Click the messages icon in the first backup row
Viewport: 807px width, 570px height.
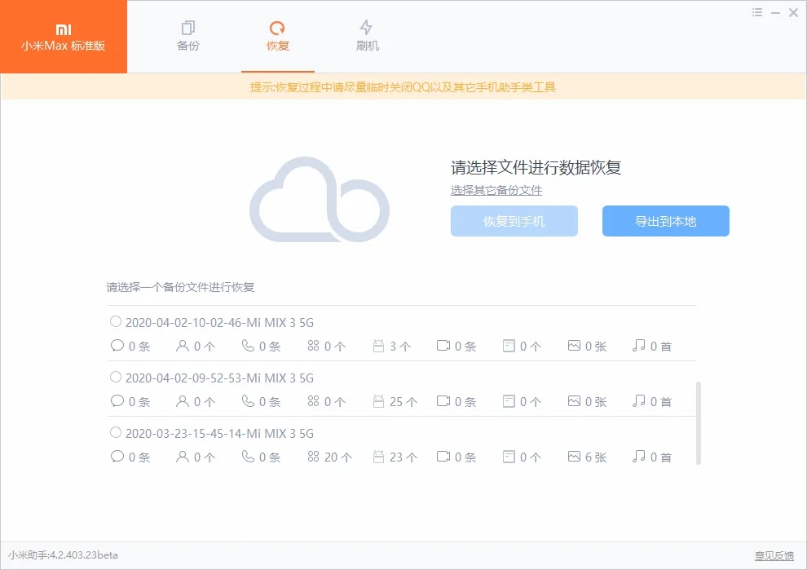click(x=117, y=346)
